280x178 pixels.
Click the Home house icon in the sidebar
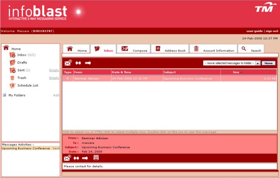point(6,47)
